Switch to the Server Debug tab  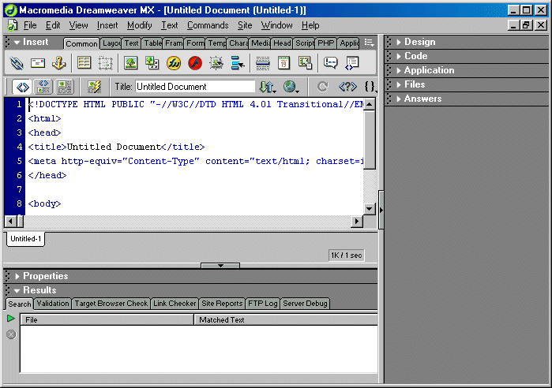tap(305, 304)
